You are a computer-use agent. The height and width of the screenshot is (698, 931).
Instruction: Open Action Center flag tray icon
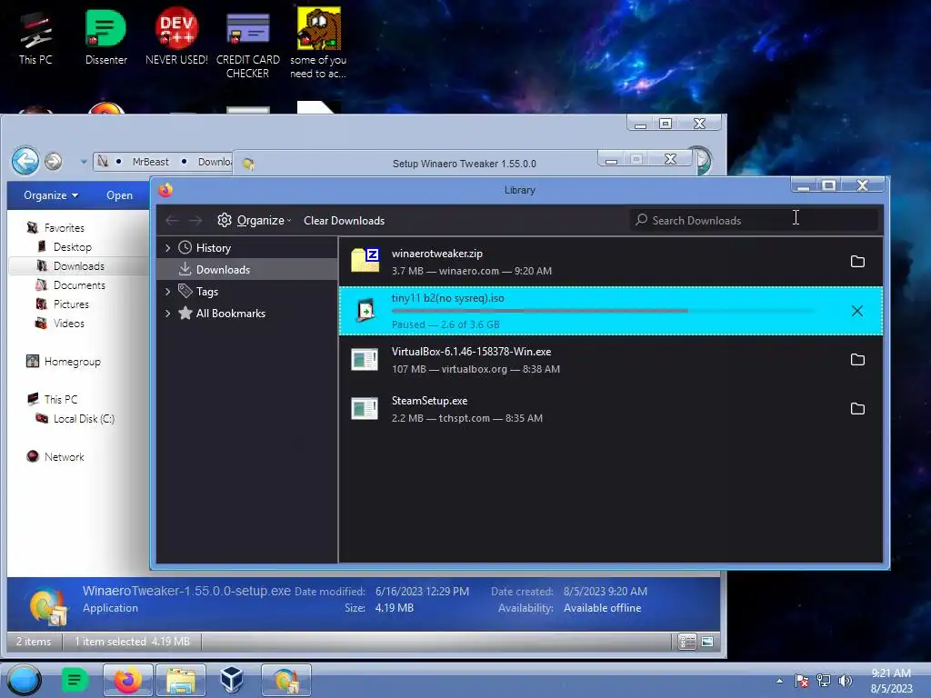801,681
